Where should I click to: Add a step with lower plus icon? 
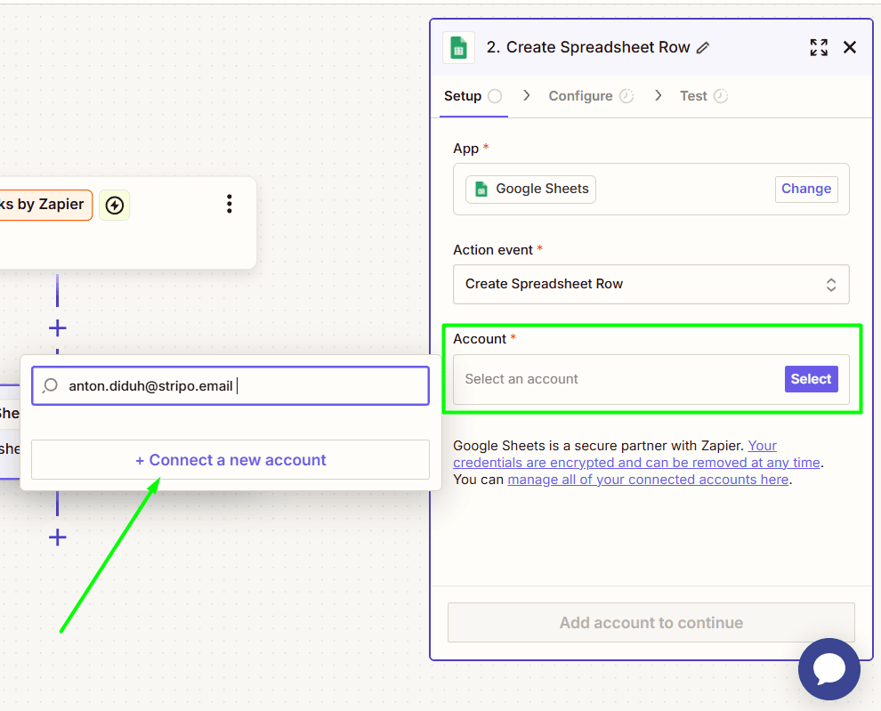coord(57,537)
